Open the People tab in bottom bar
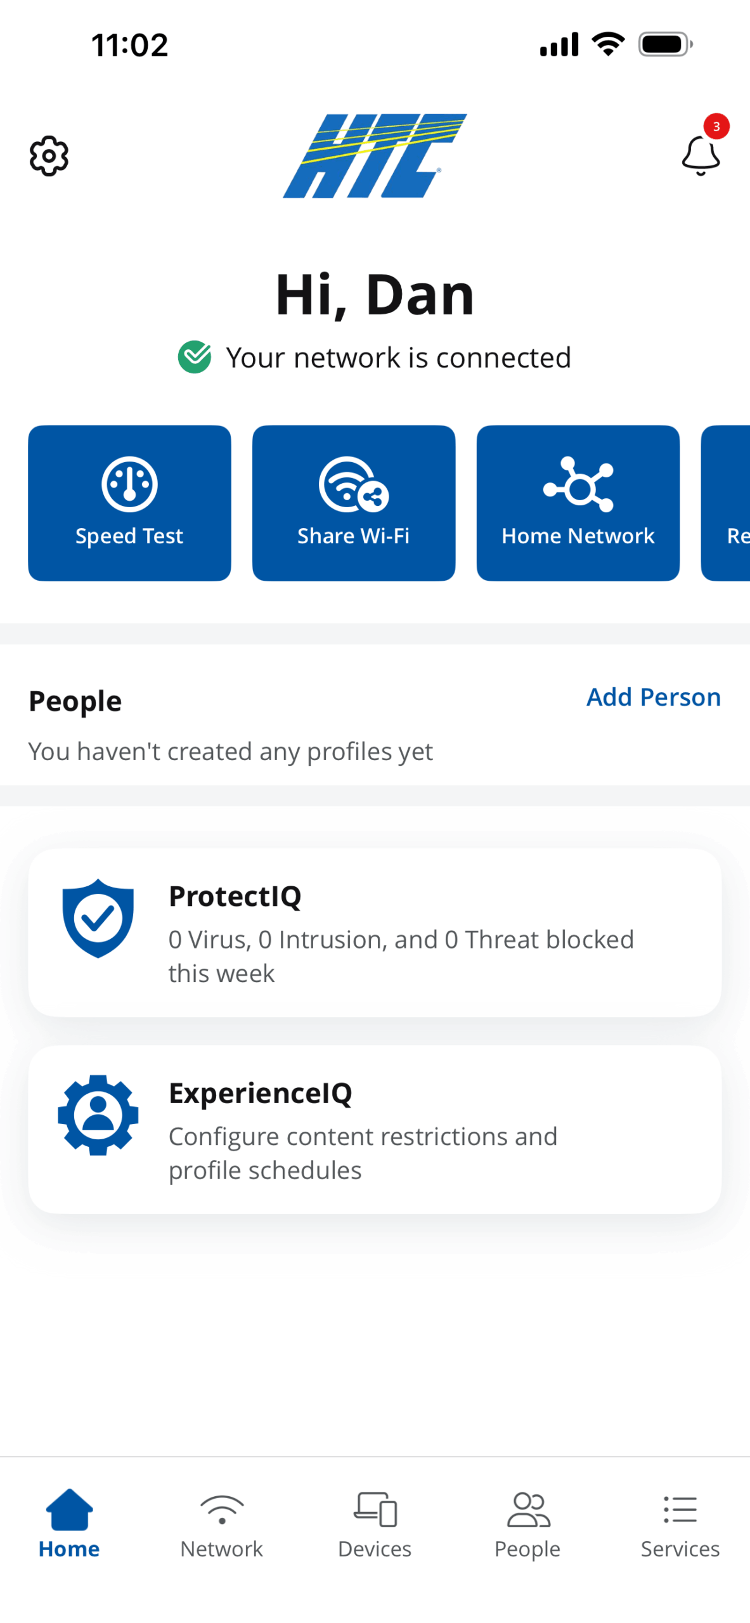The width and height of the screenshot is (750, 1623). tap(527, 1525)
